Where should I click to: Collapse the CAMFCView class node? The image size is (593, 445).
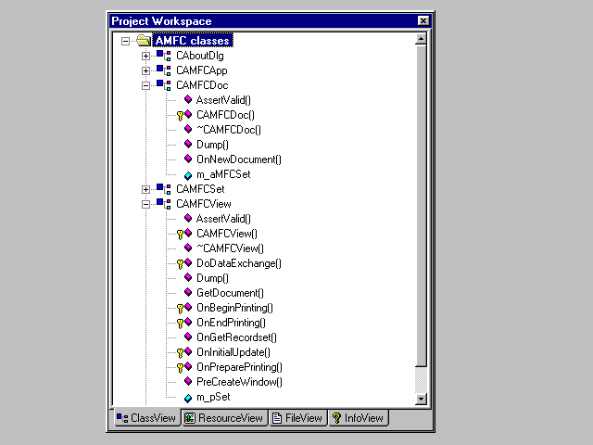pyautogui.click(x=145, y=204)
